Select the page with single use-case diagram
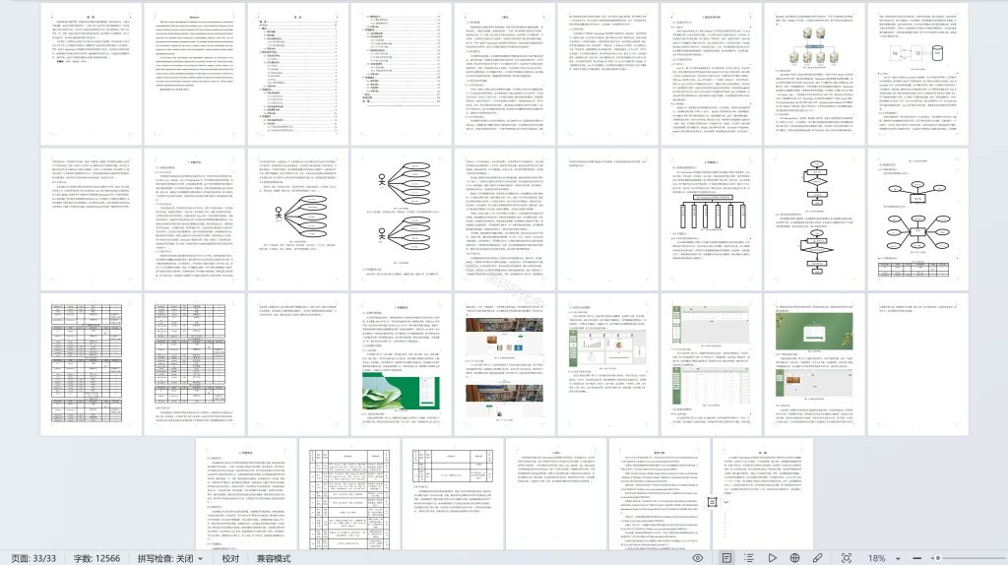Image resolution: width=1008 pixels, height=565 pixels. (x=297, y=220)
